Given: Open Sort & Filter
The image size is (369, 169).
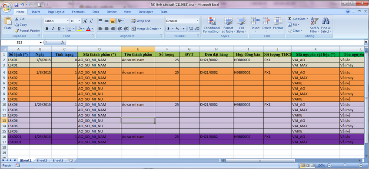Looking at the screenshot, I should click(314, 25).
